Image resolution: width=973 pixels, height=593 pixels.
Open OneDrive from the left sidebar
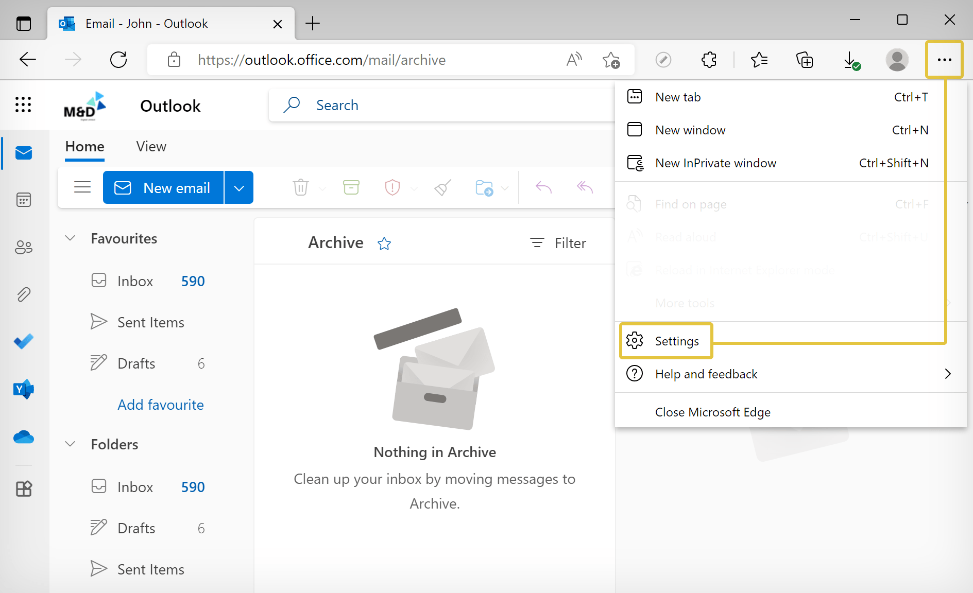coord(24,437)
